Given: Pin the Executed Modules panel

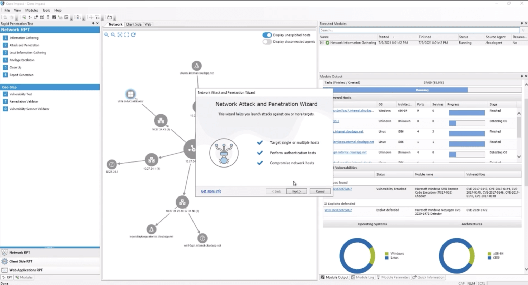Looking at the screenshot, I should coord(522,23).
